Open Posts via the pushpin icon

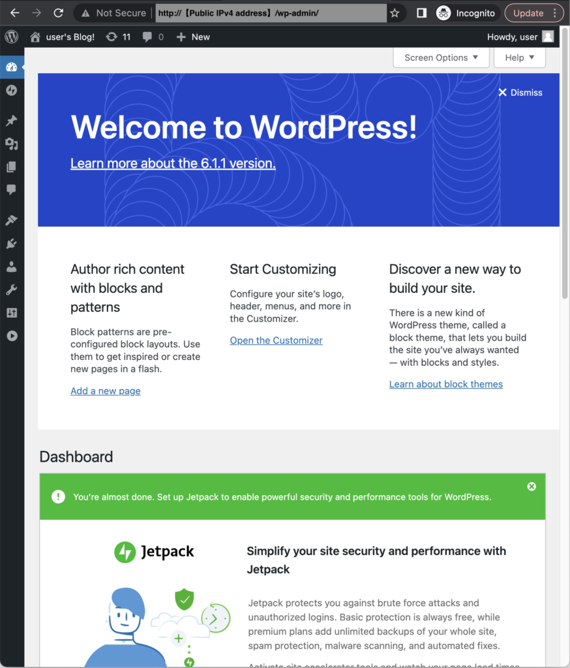click(x=12, y=121)
